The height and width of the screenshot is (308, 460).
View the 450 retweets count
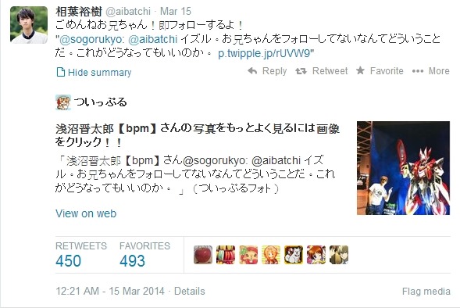[69, 261]
